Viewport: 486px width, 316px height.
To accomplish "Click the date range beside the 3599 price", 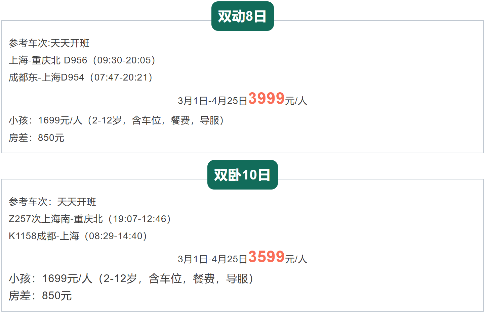I will pos(212,259).
